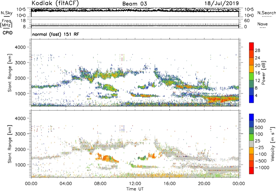
Task: Click the 'N.Search' legend label
Action: pos(266,13)
